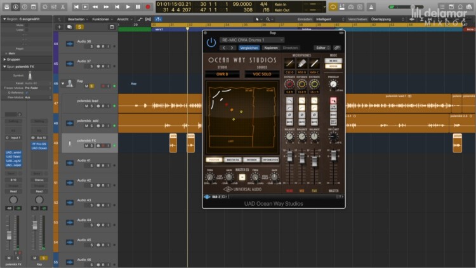Viewport: 476px width, 268px height.
Task: Toggle the Flex view icon
Action: point(148,19)
